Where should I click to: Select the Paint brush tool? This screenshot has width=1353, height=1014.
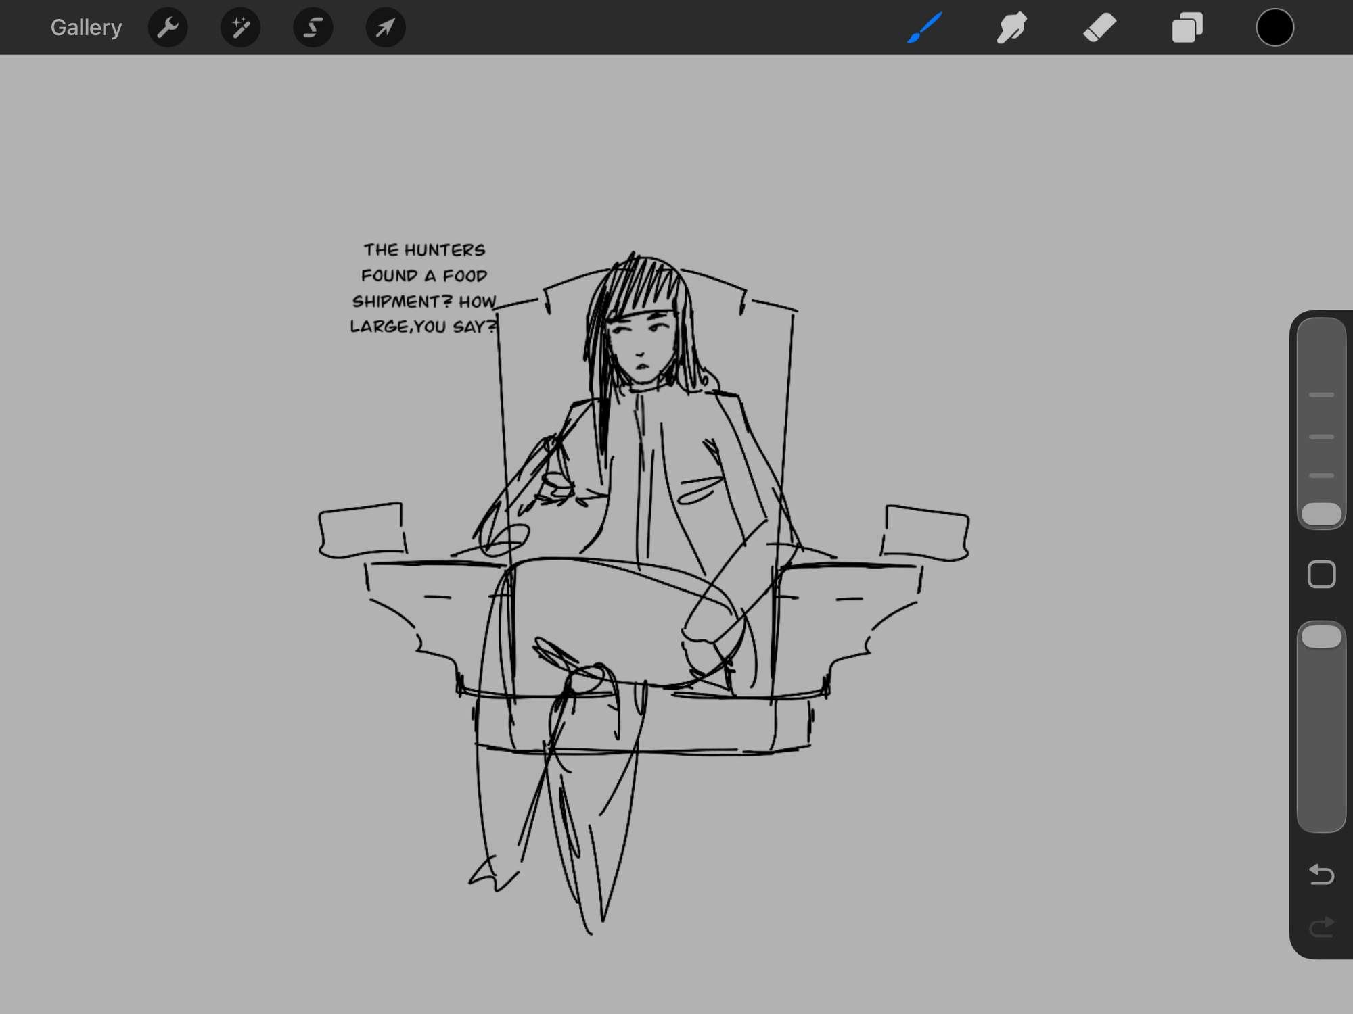tap(924, 28)
